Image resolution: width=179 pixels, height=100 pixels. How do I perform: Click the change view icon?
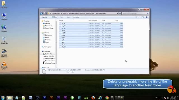[x=136, y=17]
